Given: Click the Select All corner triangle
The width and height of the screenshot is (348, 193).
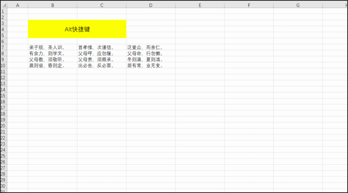Looking at the screenshot, I should (4, 5).
